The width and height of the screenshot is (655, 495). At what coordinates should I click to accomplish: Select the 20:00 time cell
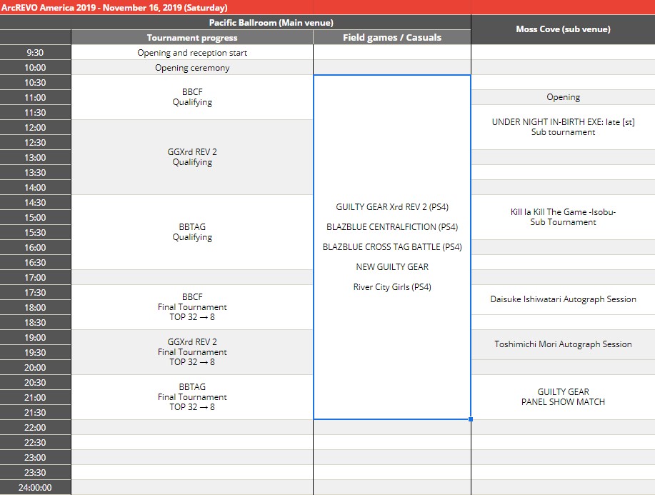35,368
